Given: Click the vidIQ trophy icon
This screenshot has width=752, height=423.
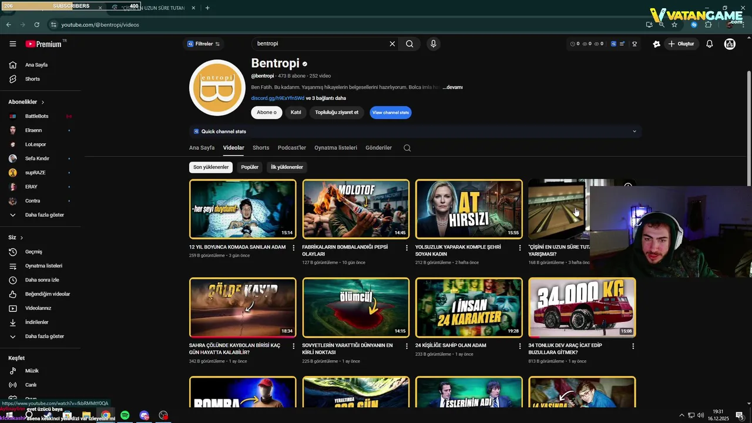Looking at the screenshot, I should pos(634,44).
